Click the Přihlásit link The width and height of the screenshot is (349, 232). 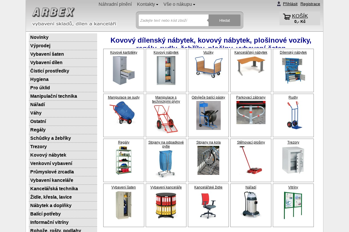[x=290, y=4]
